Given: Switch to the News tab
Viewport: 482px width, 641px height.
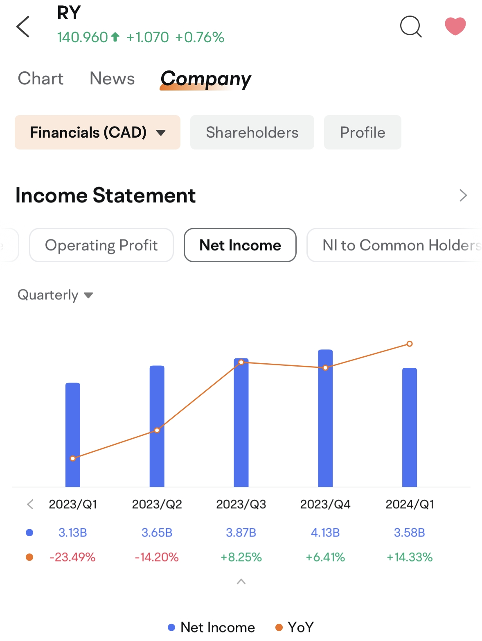Looking at the screenshot, I should coord(112,79).
